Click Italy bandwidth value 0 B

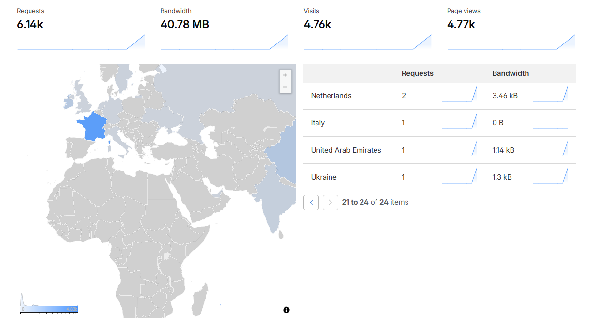point(498,123)
